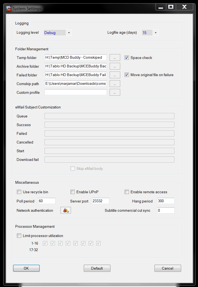Reset settings with the Default button
Viewport: 198px width, 287px height.
coord(97,268)
